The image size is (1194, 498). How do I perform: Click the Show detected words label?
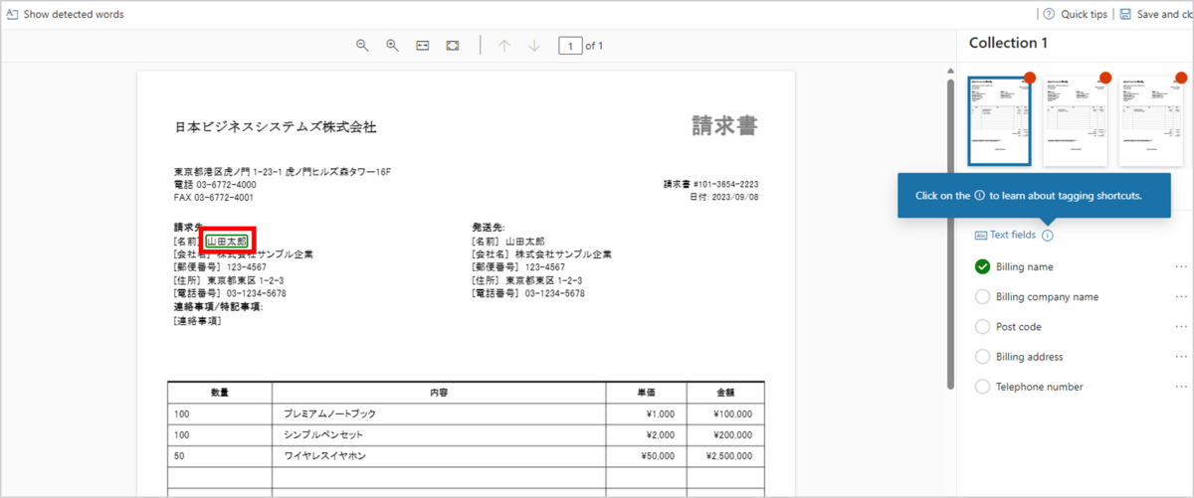pos(74,15)
